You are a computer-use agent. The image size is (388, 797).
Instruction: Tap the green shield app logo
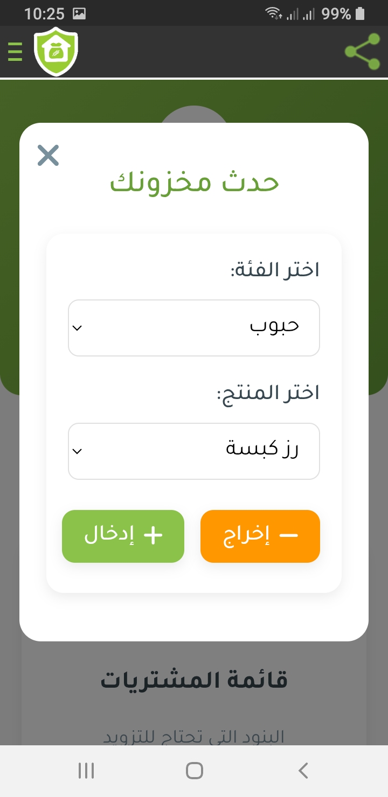[56, 52]
